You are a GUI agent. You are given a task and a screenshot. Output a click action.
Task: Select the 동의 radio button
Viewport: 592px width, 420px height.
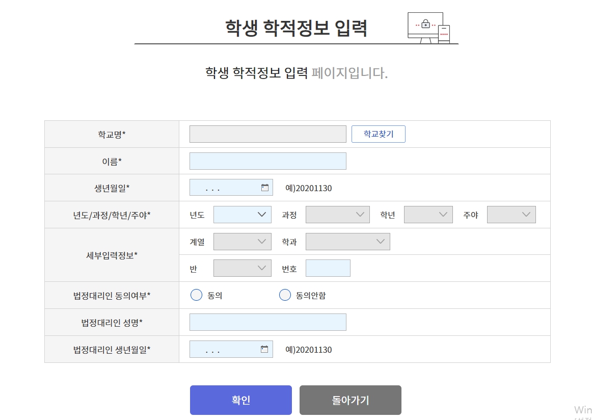point(196,295)
